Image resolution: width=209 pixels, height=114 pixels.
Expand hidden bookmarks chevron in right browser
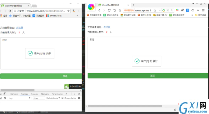[192, 15]
